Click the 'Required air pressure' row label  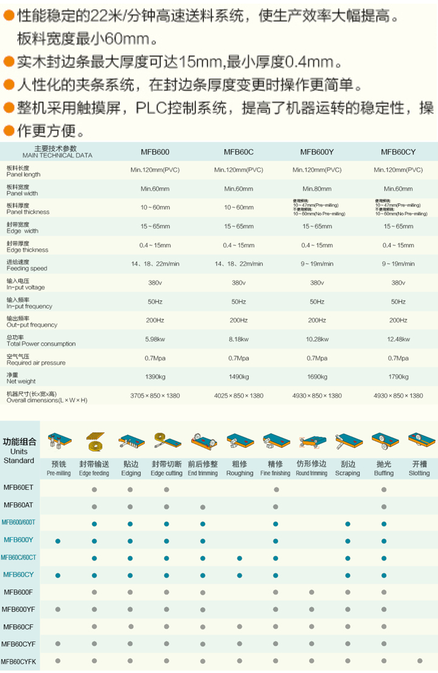click(36, 363)
